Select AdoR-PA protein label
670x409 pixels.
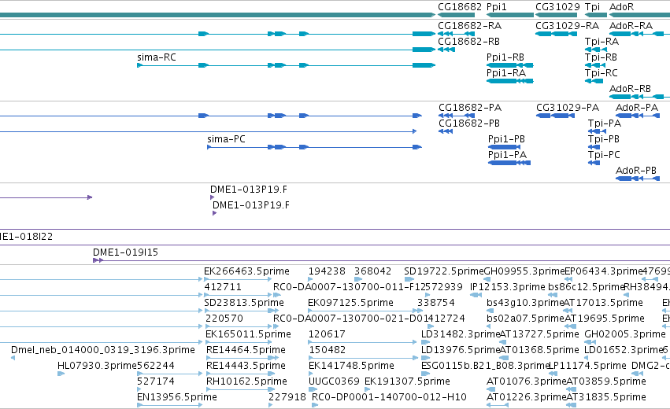point(637,108)
